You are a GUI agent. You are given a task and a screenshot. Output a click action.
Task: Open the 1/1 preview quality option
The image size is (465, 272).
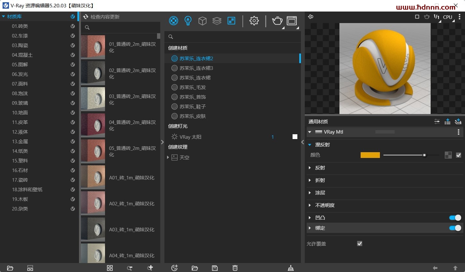(436, 17)
